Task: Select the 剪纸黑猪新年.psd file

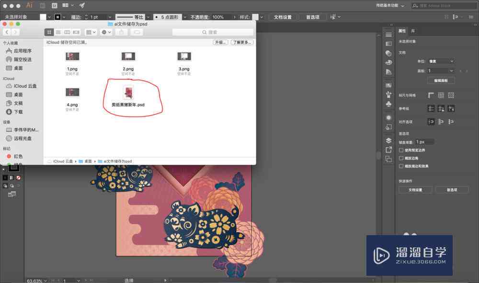Action: pos(128,97)
